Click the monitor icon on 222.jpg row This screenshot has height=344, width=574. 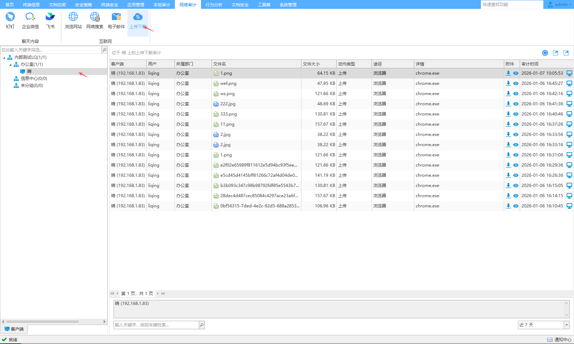pyautogui.click(x=569, y=104)
